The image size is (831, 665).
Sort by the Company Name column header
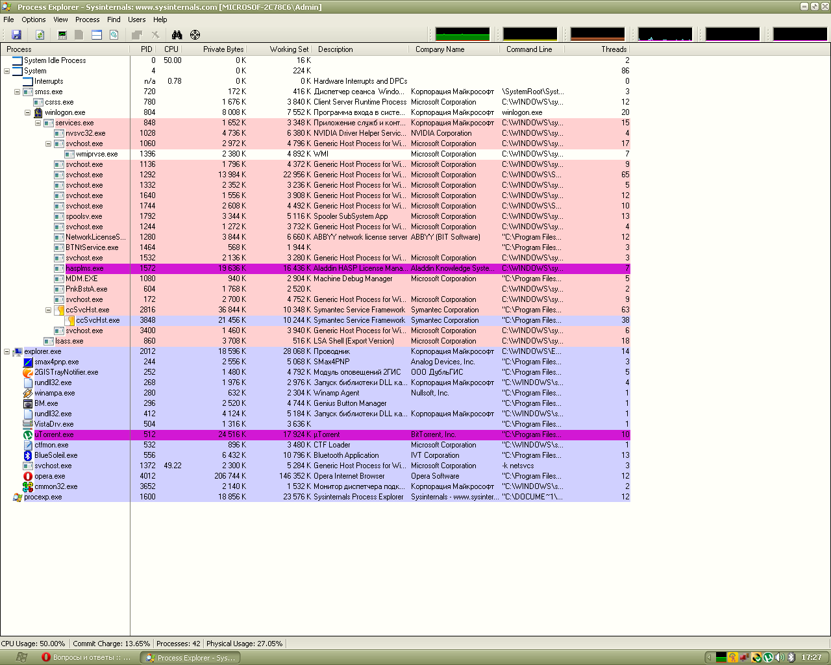pos(454,49)
